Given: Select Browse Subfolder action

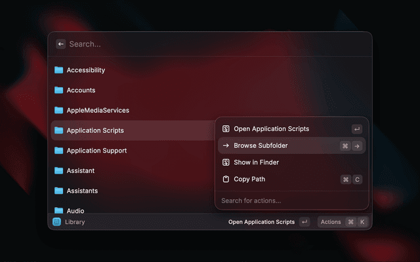Looking at the screenshot, I should tap(291, 145).
